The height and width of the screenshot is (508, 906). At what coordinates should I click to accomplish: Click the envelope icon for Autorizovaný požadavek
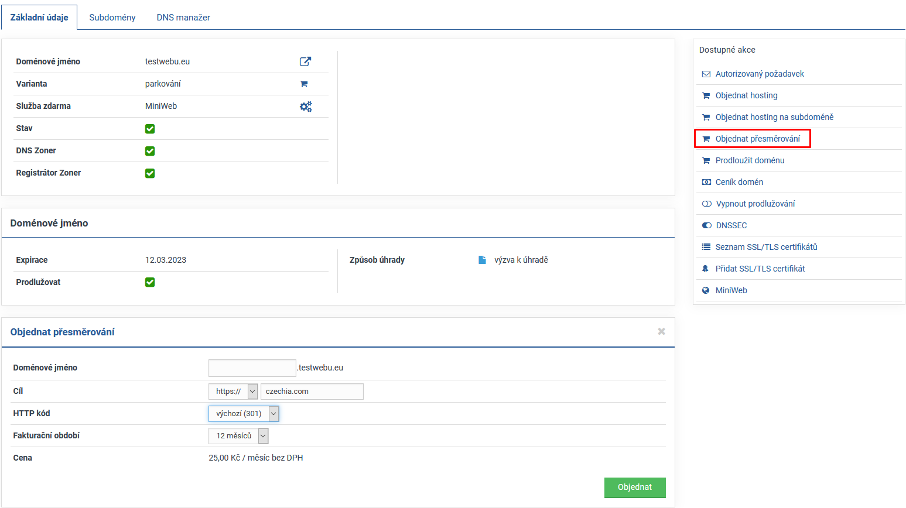[x=706, y=74]
